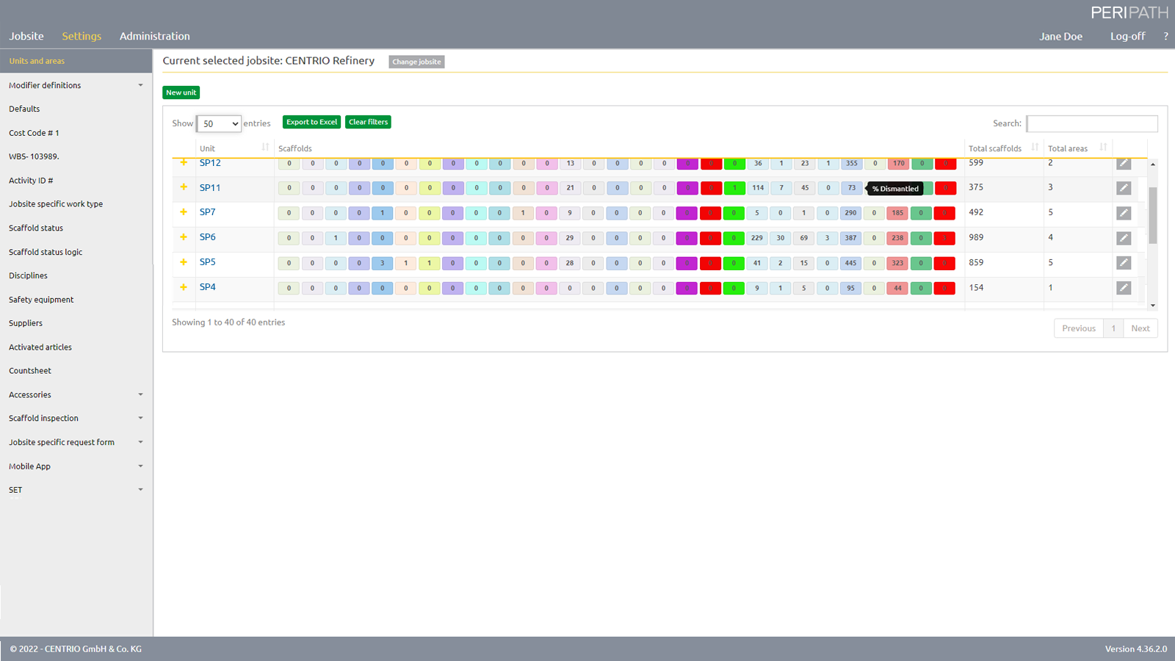
Task: Open the Administration menu
Action: (x=154, y=35)
